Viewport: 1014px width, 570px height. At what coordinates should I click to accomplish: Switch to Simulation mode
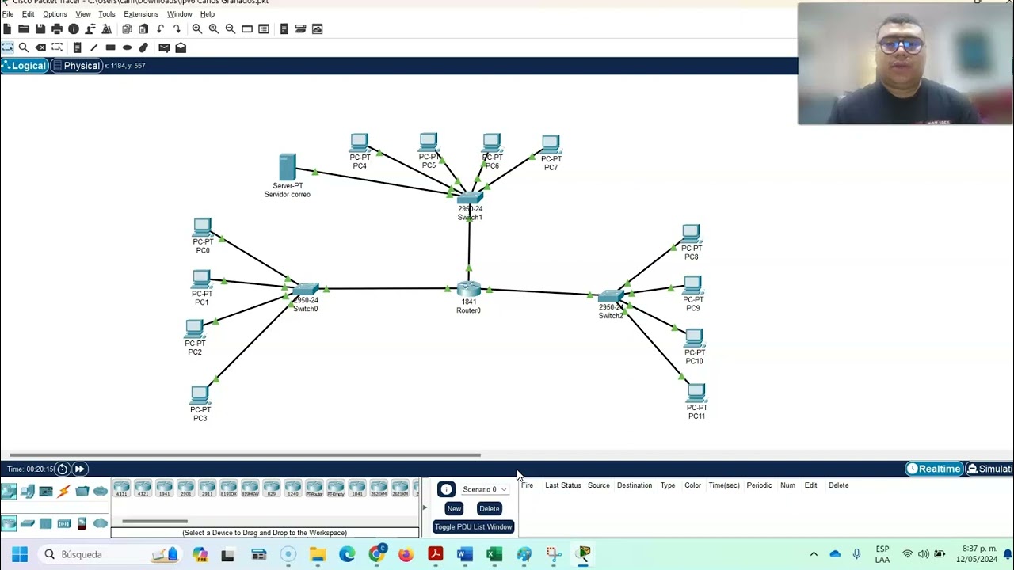click(990, 469)
